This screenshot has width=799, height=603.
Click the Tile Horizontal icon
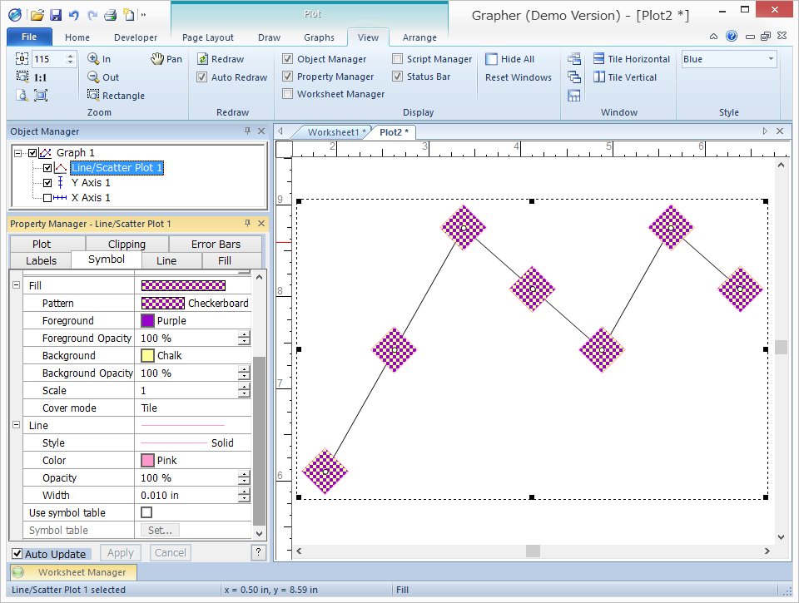[x=599, y=59]
